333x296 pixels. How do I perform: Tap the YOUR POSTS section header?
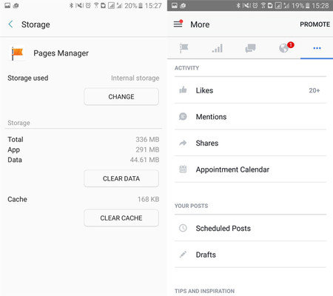(x=191, y=206)
